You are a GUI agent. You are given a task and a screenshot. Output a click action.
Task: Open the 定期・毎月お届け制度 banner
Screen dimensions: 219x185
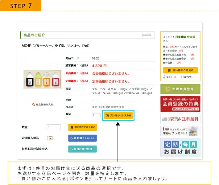pos(180,148)
